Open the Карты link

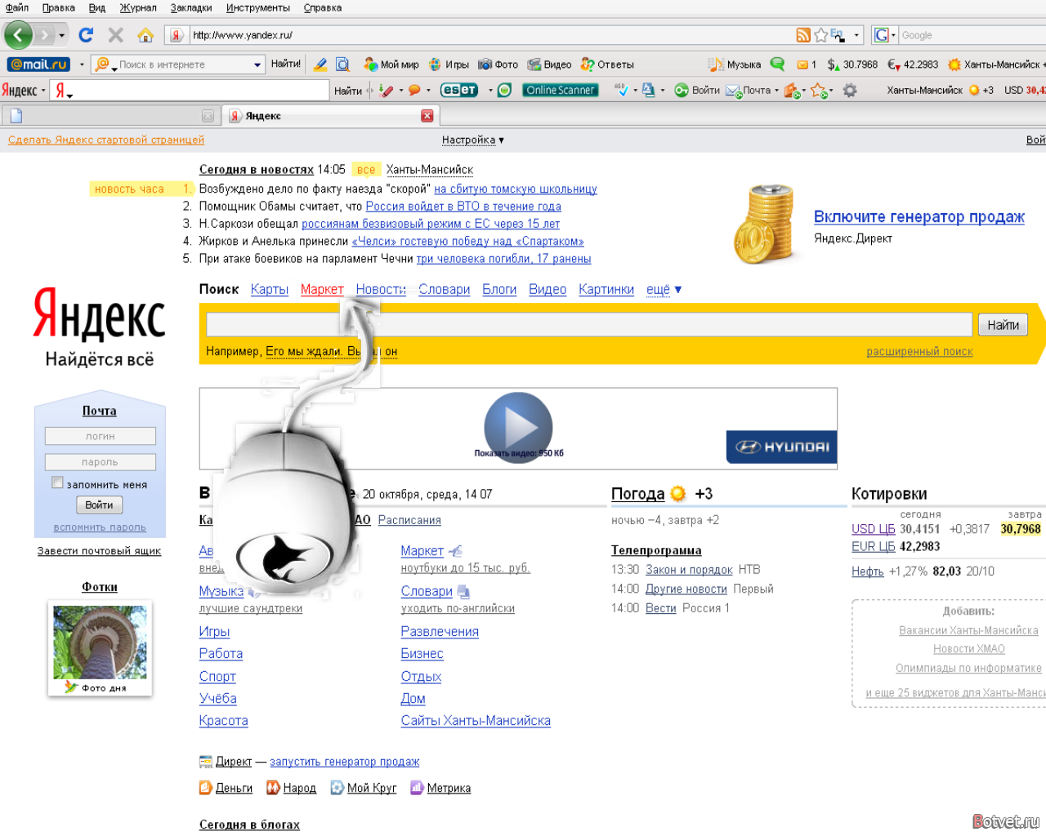tap(270, 289)
